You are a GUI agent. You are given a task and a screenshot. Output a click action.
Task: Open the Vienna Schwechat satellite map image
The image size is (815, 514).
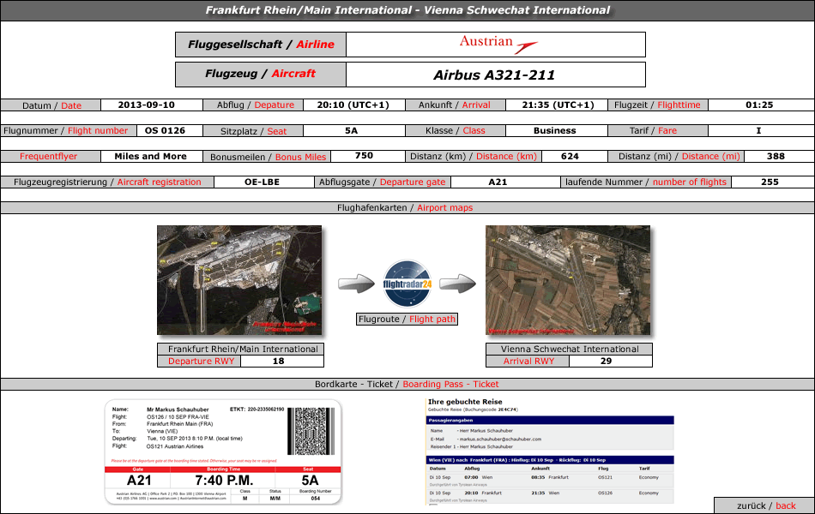[x=568, y=280]
